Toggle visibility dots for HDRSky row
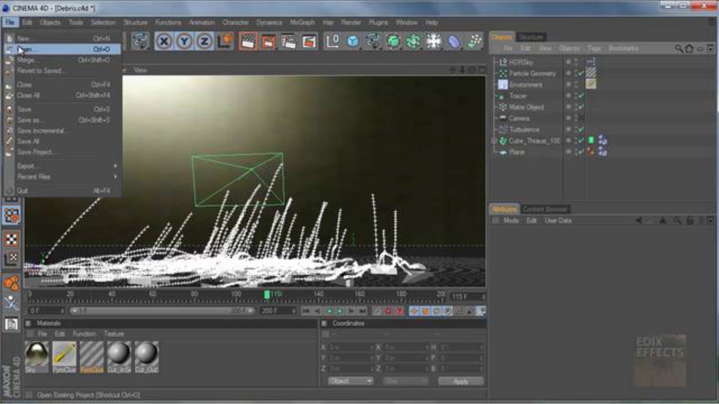 (575, 62)
